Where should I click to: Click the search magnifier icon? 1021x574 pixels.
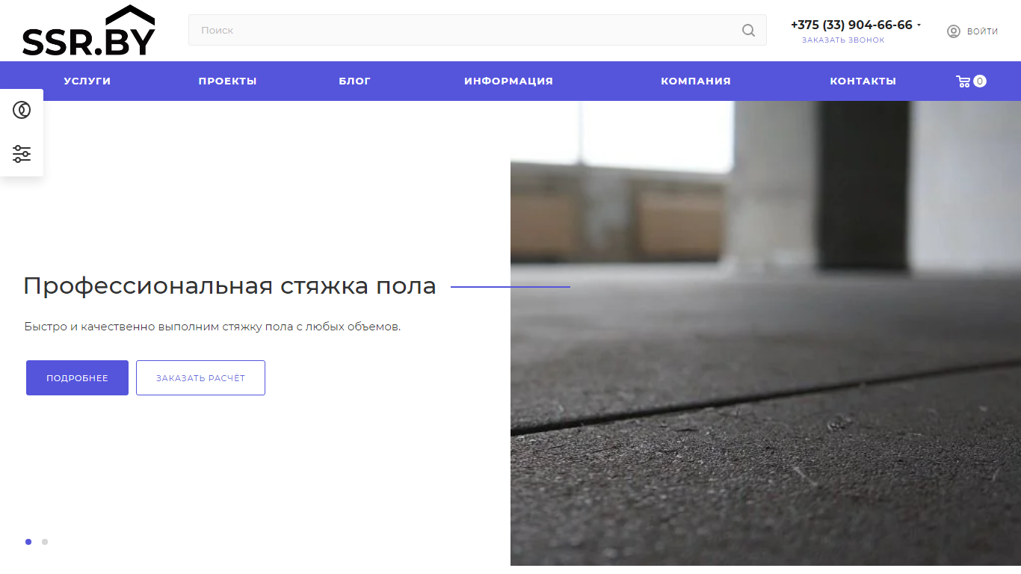pyautogui.click(x=748, y=31)
